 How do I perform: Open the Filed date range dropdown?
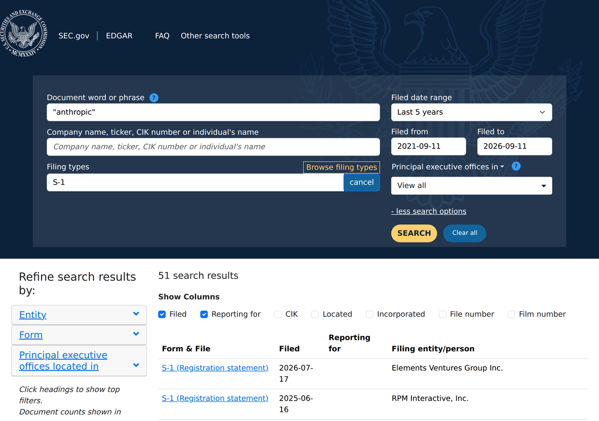tap(472, 112)
